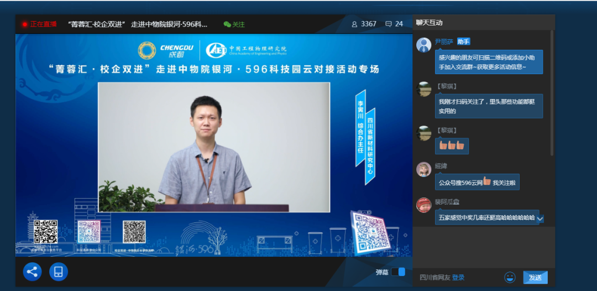Click the comment count 24
Image resolution: width=597 pixels, height=291 pixels.
tap(399, 24)
